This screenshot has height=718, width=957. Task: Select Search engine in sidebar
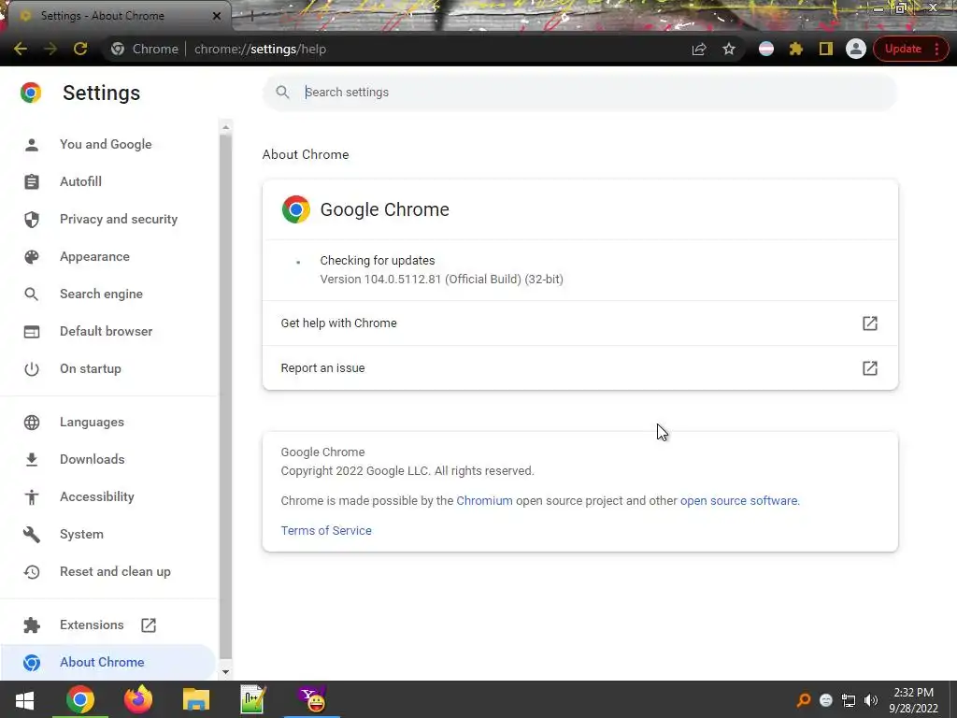[x=101, y=294]
